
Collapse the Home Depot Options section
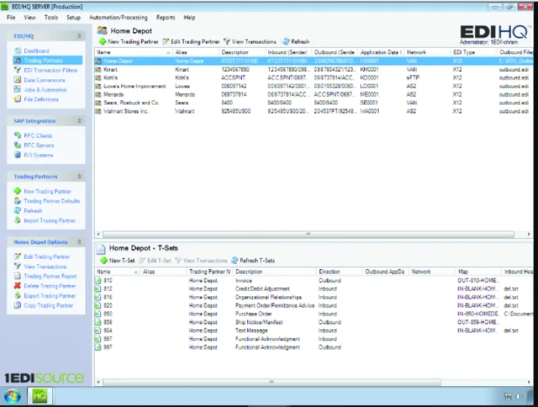pyautogui.click(x=79, y=242)
